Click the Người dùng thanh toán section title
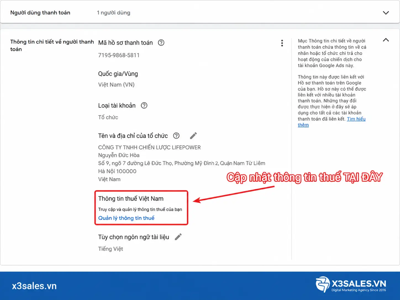This screenshot has width=400, height=300. pos(40,13)
